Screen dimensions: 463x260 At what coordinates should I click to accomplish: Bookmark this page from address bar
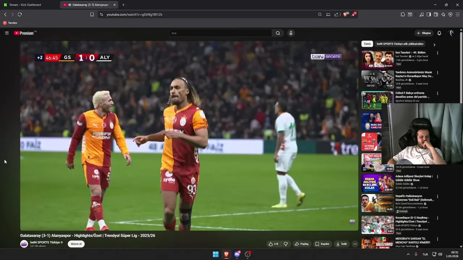click(x=92, y=14)
